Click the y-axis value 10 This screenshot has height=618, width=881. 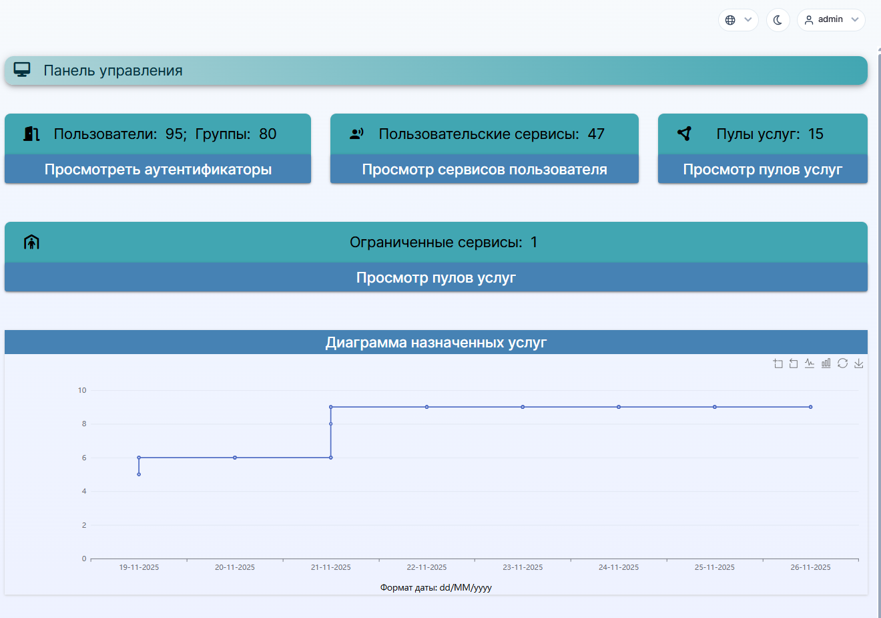[x=82, y=390]
